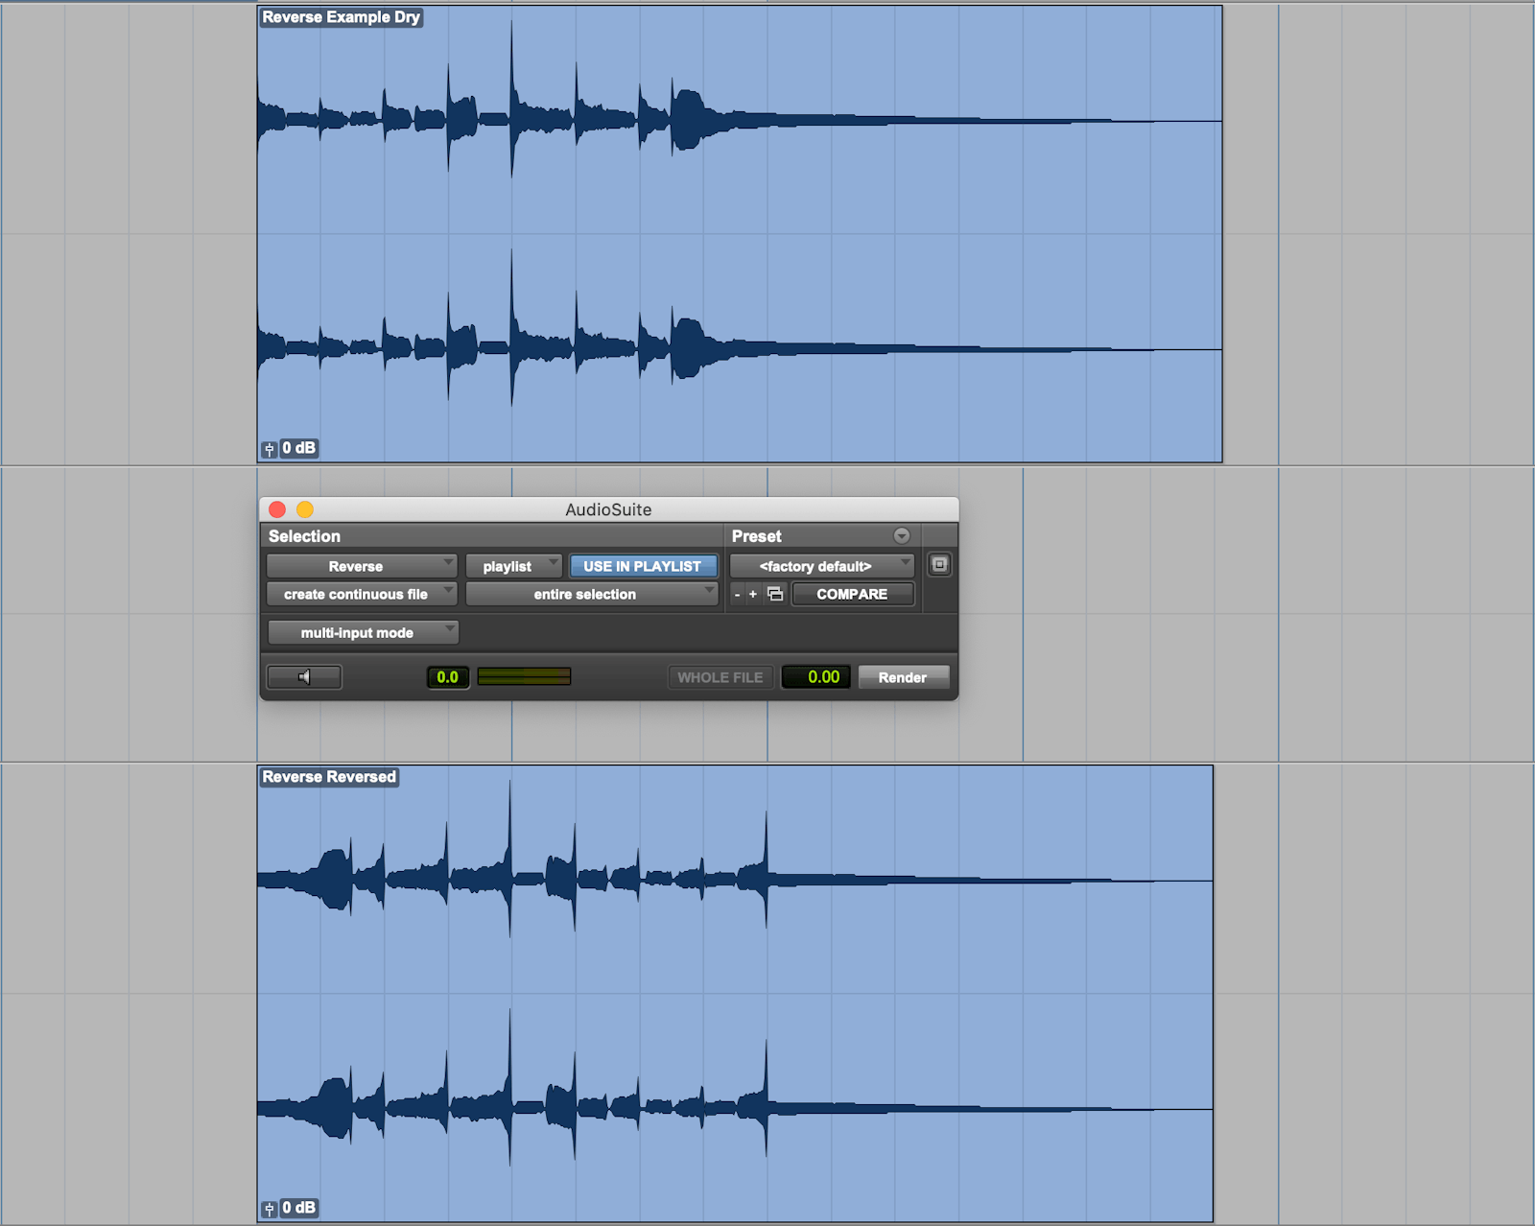Select the Reverse Example Dry waveform clip
The width and height of the screenshot is (1535, 1226).
coord(740,234)
